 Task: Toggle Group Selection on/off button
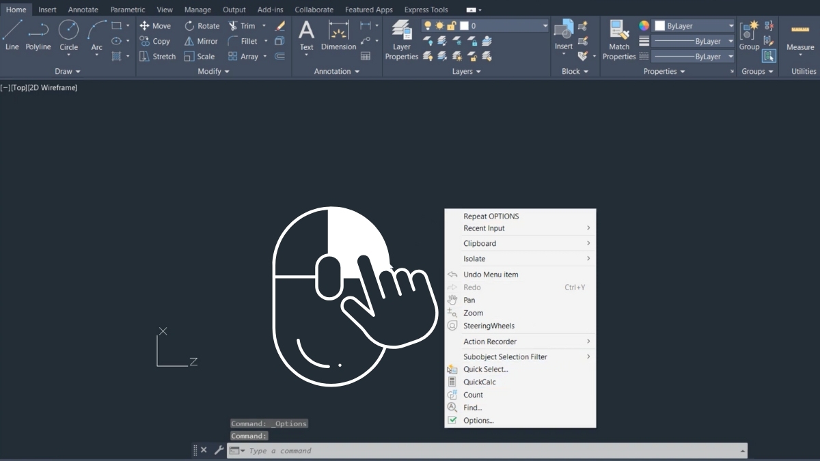pyautogui.click(x=769, y=56)
